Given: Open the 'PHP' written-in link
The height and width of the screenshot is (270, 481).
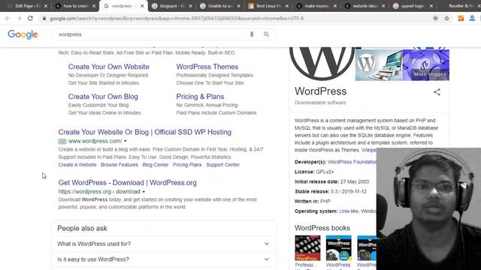Looking at the screenshot, I should coord(325,202).
